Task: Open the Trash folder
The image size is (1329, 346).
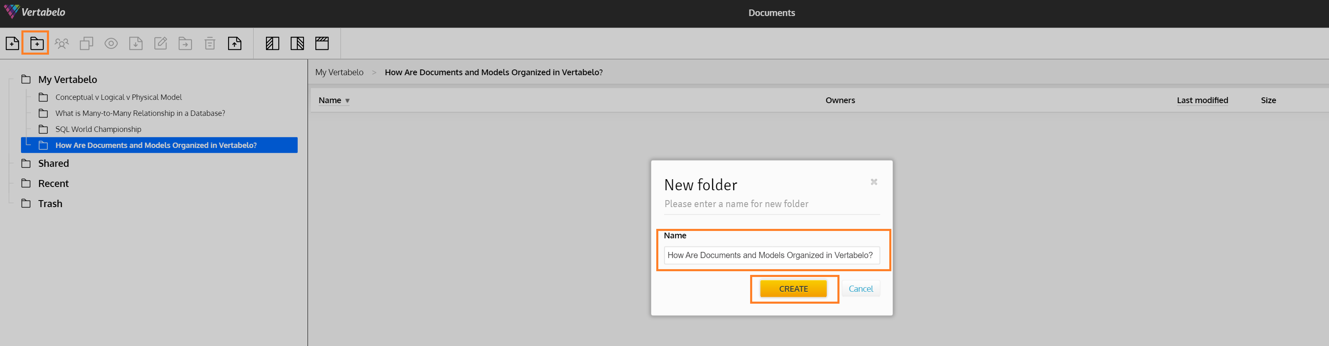Action: pyautogui.click(x=50, y=203)
